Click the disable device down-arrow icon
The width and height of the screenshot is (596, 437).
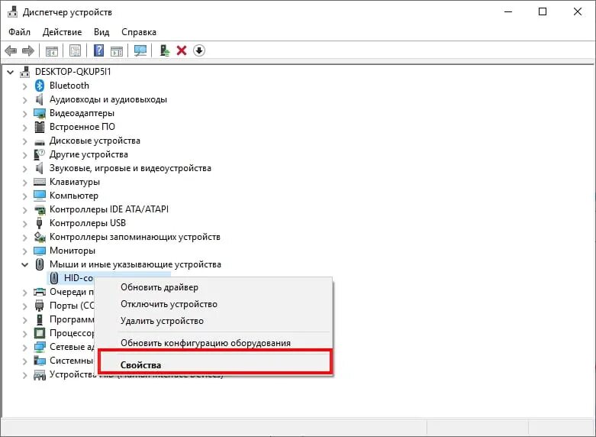click(x=199, y=50)
